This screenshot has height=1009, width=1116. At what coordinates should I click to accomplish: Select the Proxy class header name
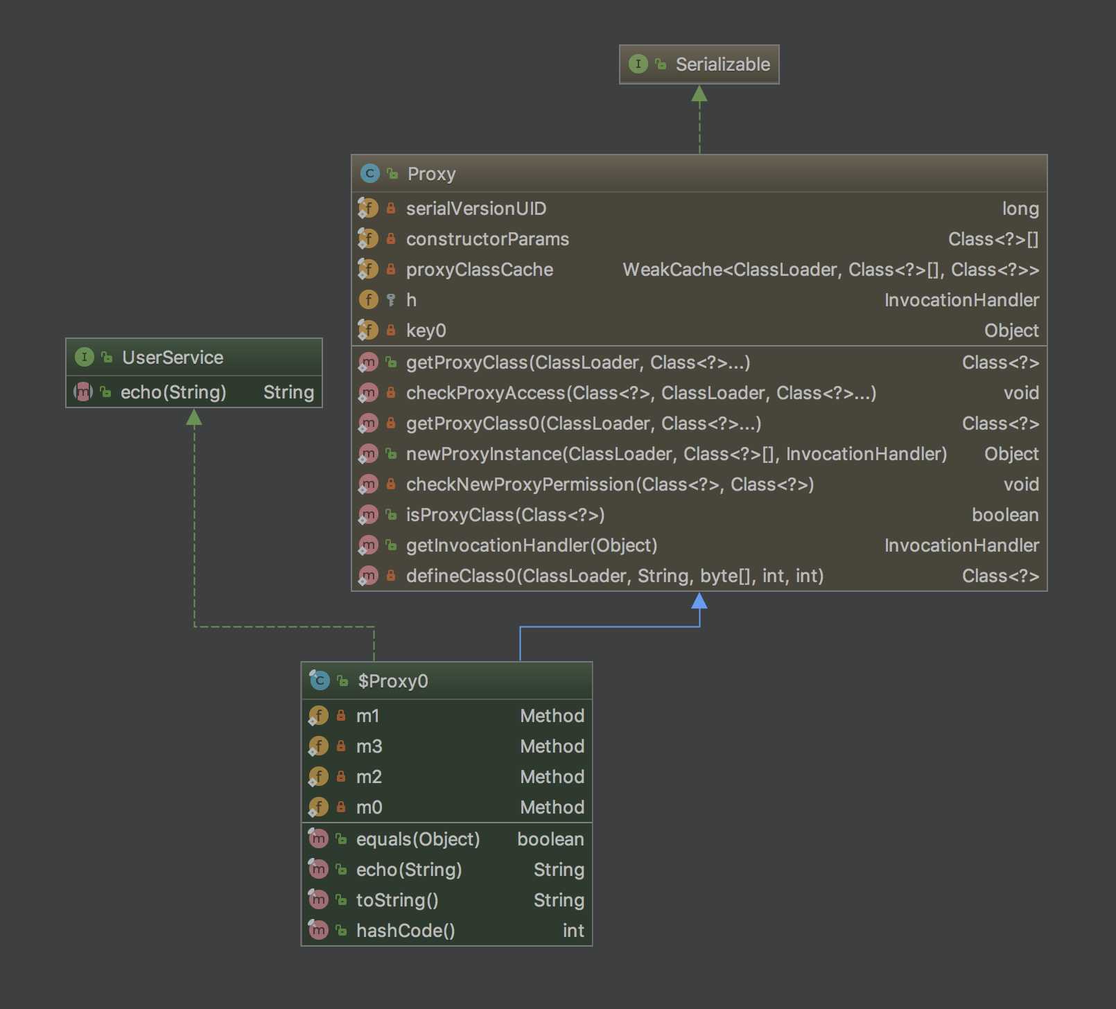point(431,174)
